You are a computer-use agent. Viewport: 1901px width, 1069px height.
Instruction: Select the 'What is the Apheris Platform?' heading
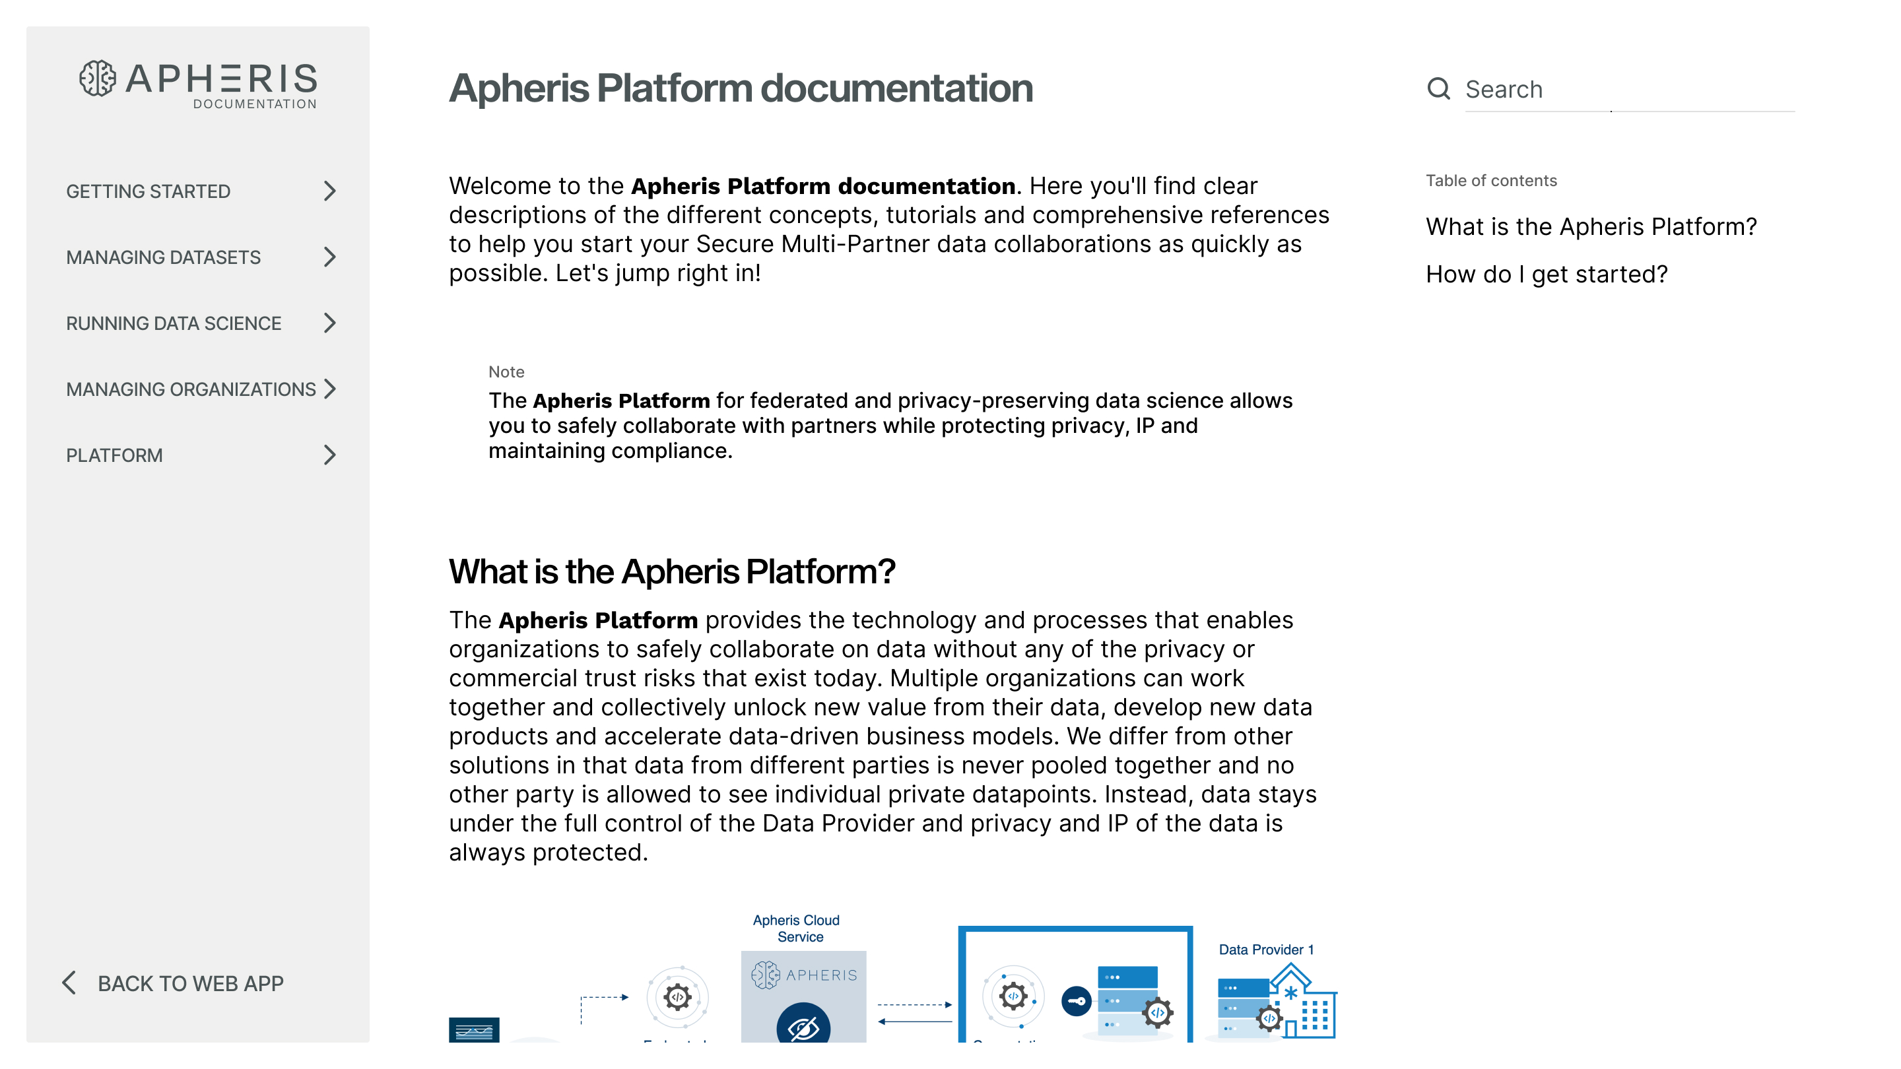point(671,570)
